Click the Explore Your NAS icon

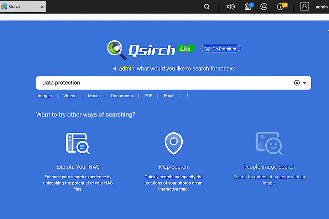click(78, 143)
